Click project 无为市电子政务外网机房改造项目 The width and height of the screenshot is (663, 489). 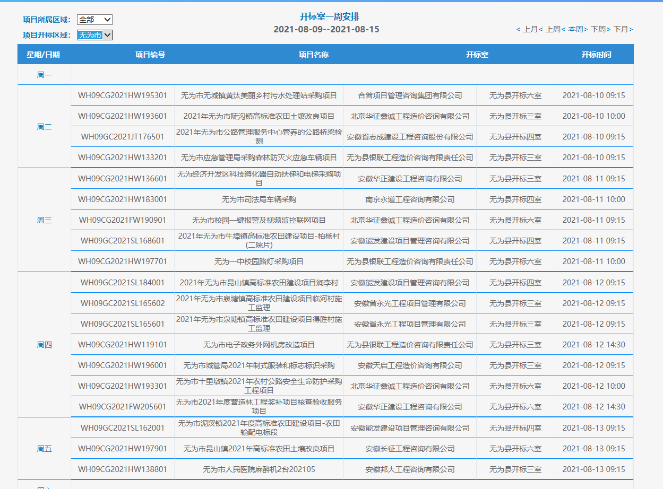(259, 345)
